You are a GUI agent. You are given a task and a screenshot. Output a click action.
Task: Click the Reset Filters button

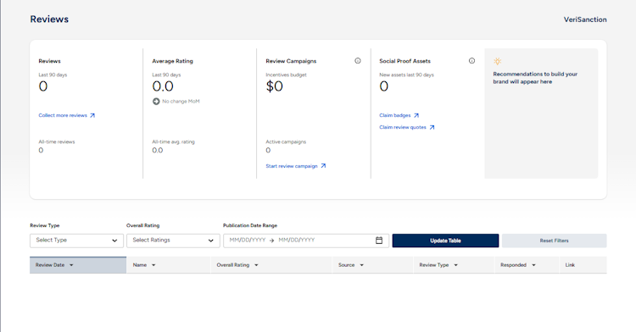tap(554, 241)
